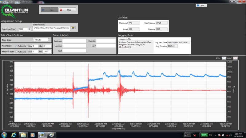The height and width of the screenshot is (138, 246).
Task: Open the Info button
Action: point(201,6)
